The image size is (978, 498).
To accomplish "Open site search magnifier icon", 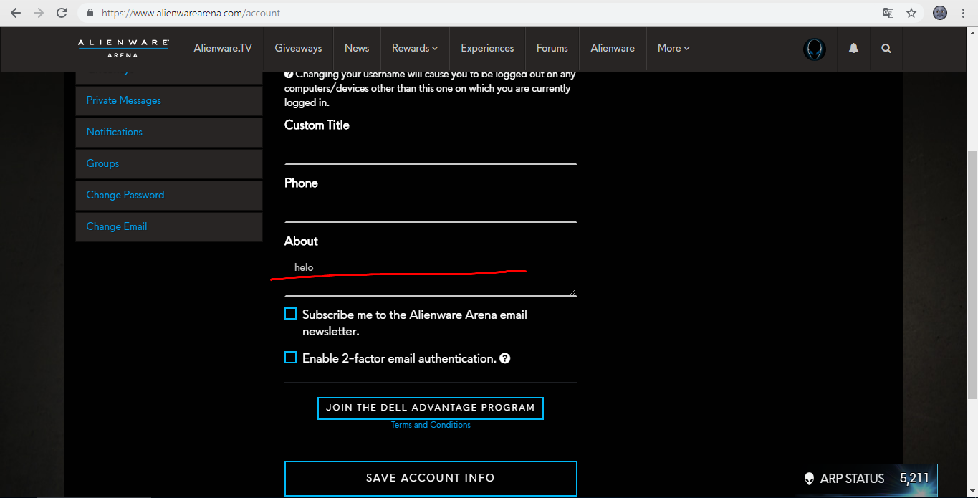I will pos(886,49).
